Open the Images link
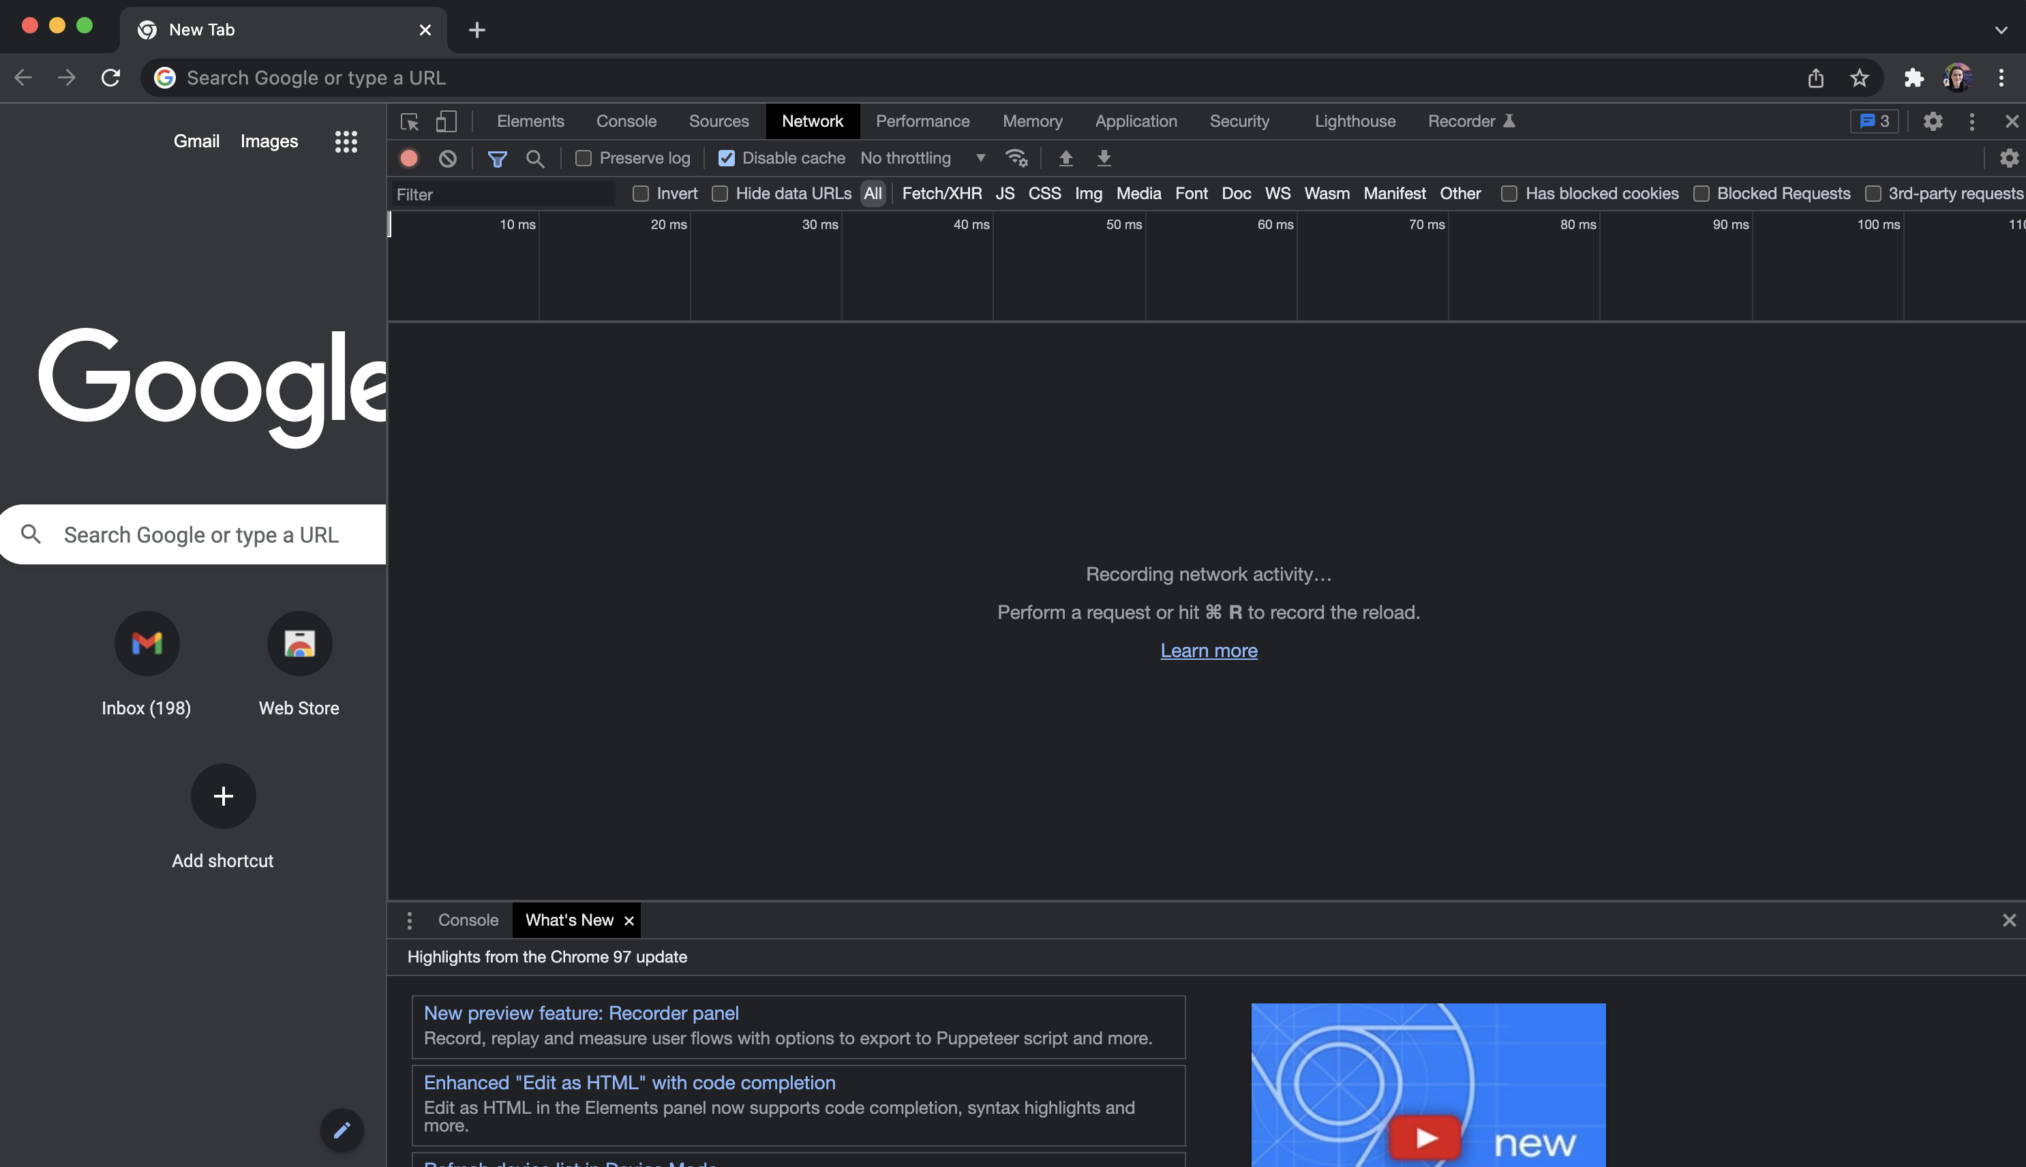2026x1167 pixels. [x=269, y=141]
